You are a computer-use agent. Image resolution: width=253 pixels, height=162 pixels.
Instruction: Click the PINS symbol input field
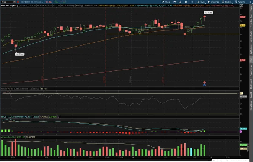7,2
